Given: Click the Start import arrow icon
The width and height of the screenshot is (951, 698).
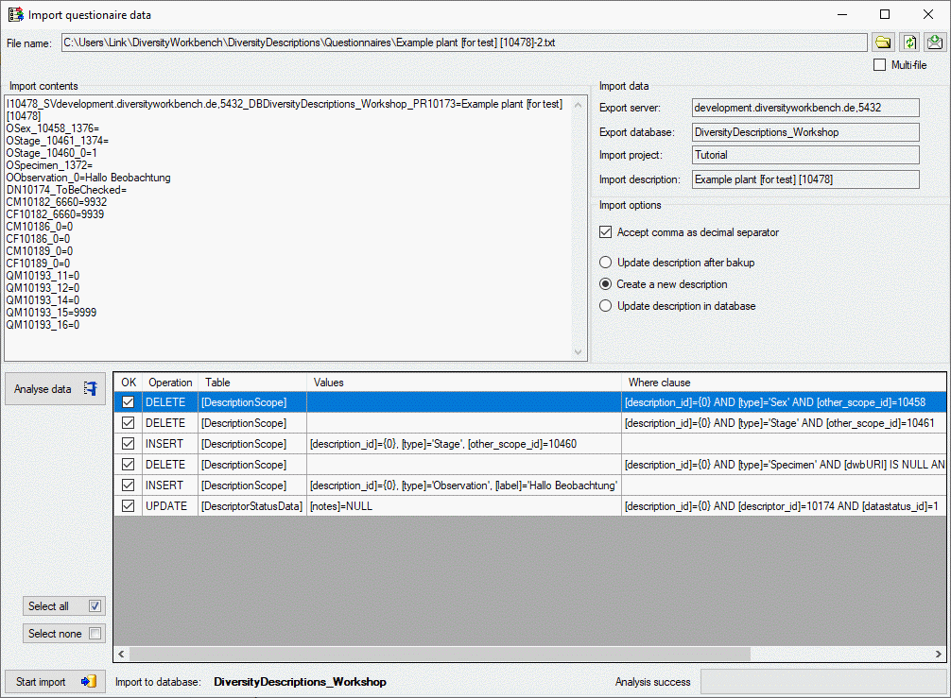Looking at the screenshot, I should [x=89, y=681].
